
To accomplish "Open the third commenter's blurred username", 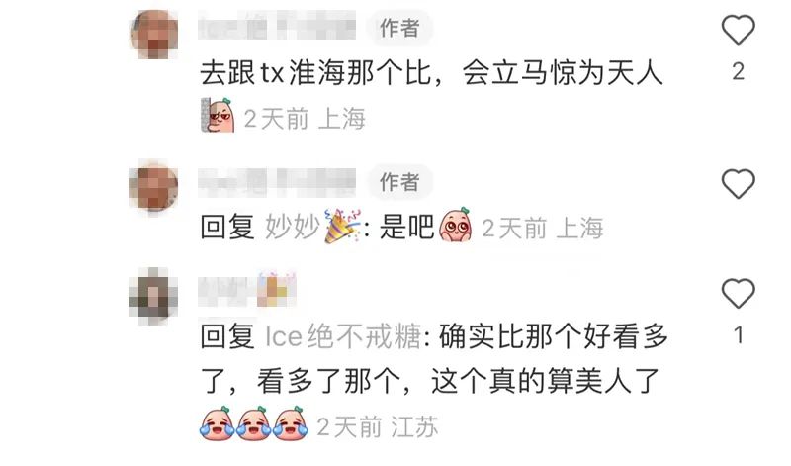I will [247, 290].
